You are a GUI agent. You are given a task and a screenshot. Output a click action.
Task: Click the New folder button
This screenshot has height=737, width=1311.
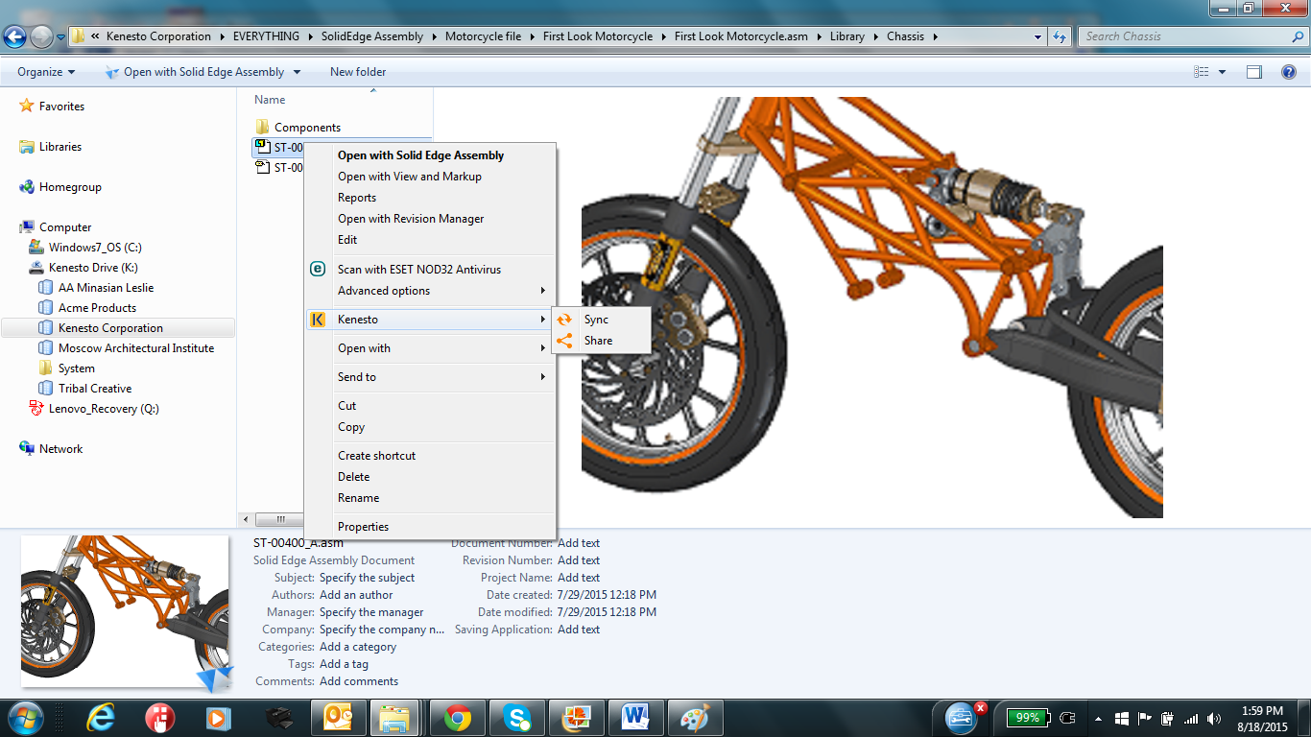pos(358,72)
